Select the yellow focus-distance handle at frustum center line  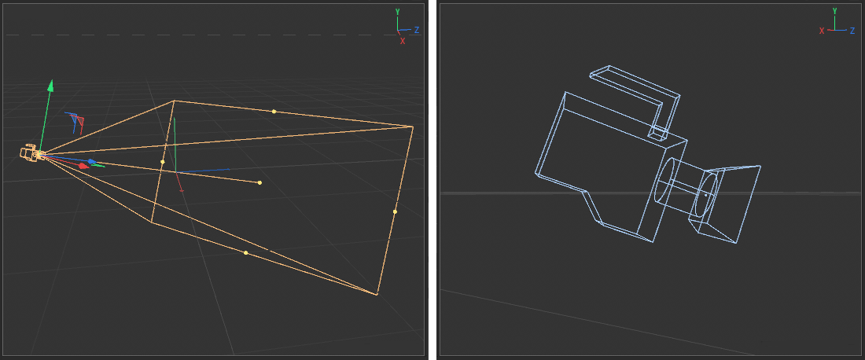[x=259, y=182]
